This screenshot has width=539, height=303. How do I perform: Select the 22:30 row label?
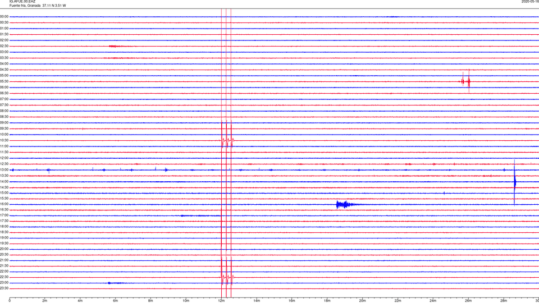(x=4, y=277)
